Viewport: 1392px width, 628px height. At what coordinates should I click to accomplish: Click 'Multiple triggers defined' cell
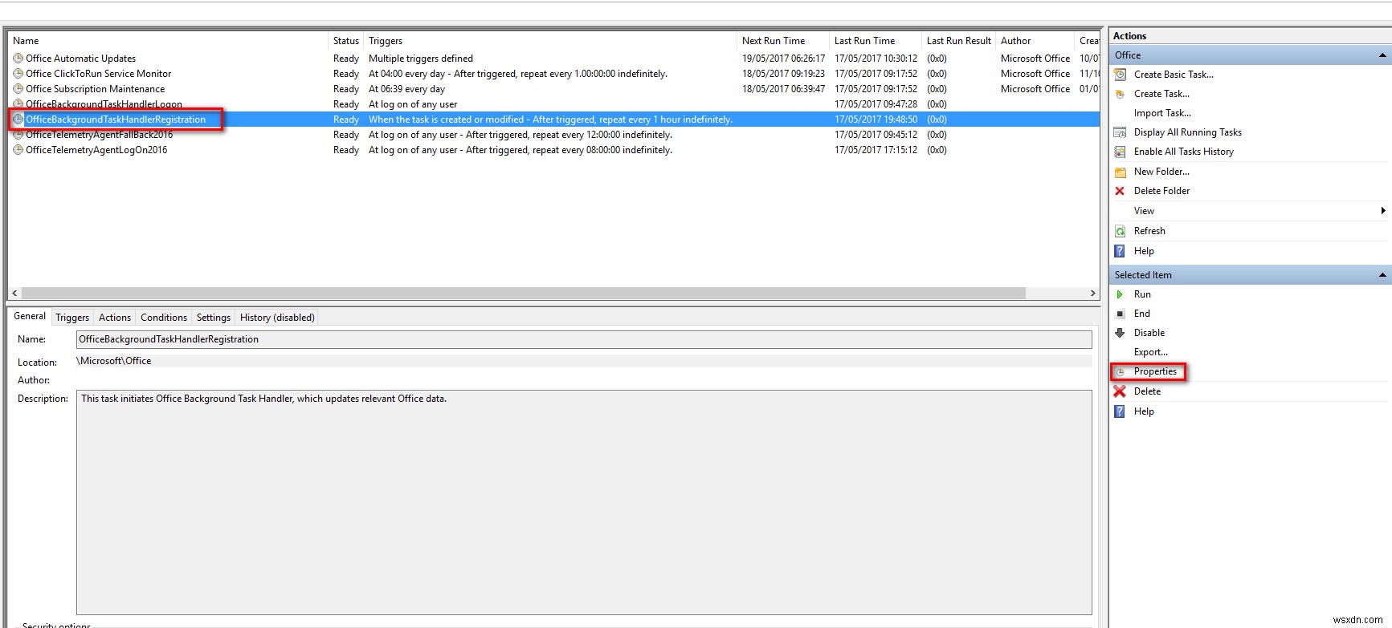click(421, 59)
